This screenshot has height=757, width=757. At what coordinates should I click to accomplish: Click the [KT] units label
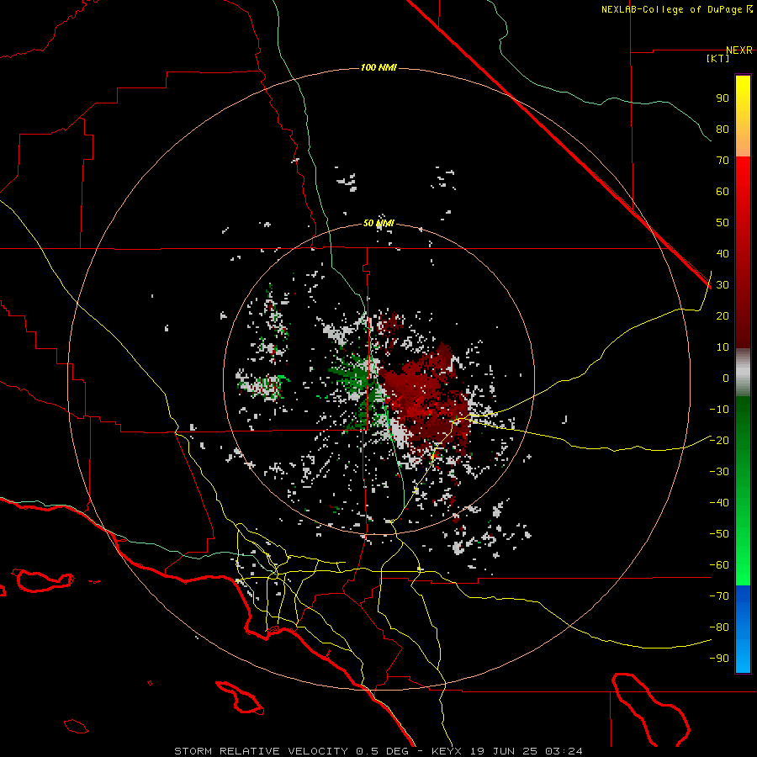click(717, 58)
